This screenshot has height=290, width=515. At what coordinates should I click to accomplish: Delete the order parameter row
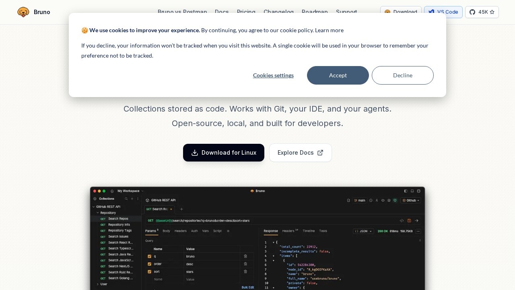tap(245, 264)
